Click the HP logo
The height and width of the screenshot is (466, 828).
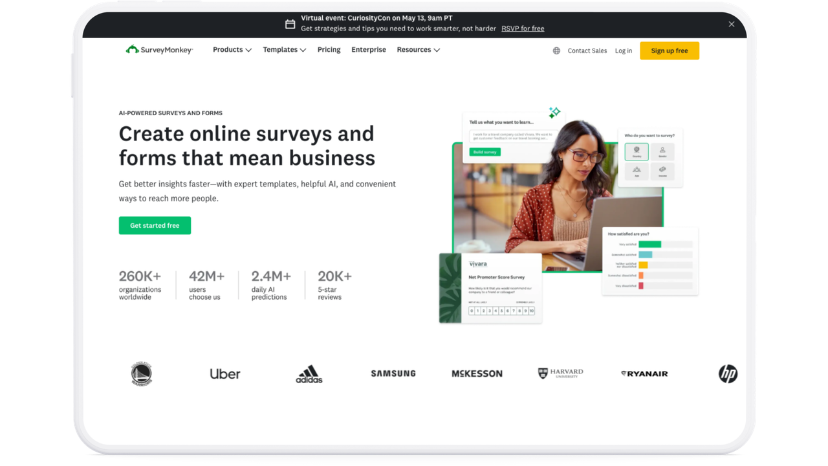[x=728, y=373]
